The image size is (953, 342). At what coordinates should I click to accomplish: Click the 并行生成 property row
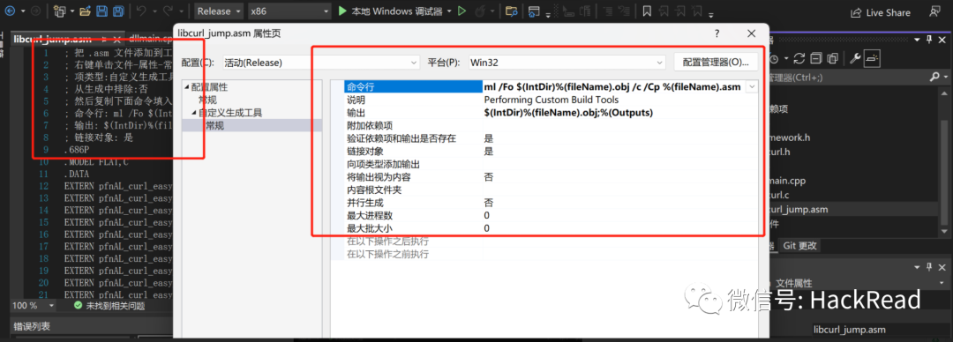pos(551,202)
